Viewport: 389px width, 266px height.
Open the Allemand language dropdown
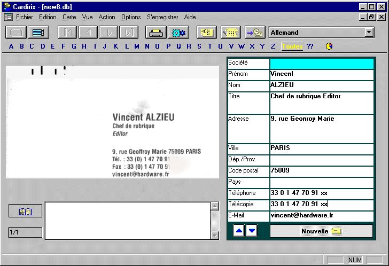pos(369,32)
